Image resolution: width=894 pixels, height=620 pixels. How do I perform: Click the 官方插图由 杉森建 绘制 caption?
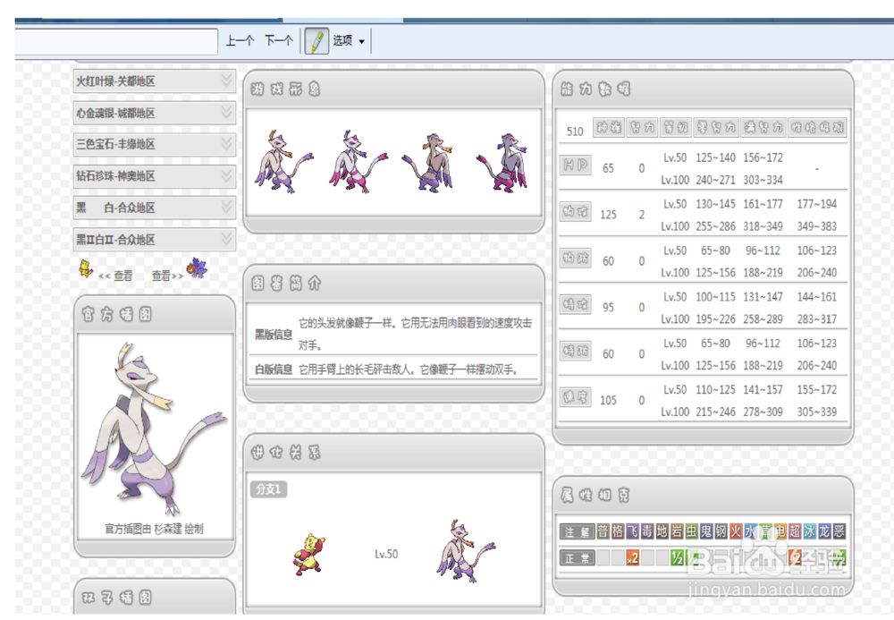click(x=154, y=529)
